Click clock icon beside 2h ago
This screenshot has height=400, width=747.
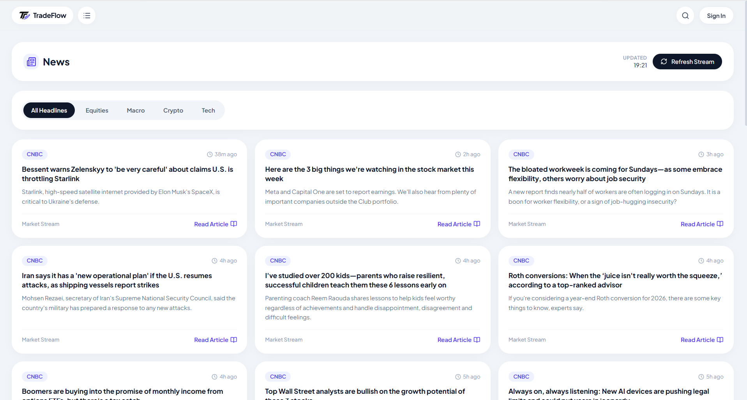pyautogui.click(x=458, y=154)
